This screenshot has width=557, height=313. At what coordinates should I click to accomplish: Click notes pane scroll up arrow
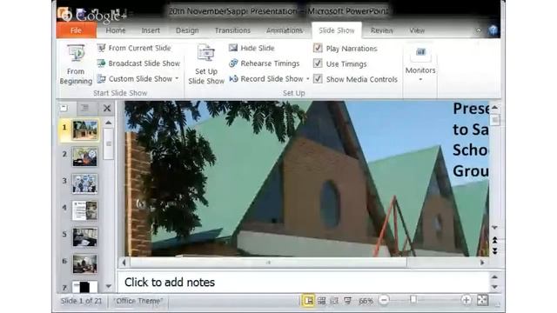coord(494,276)
